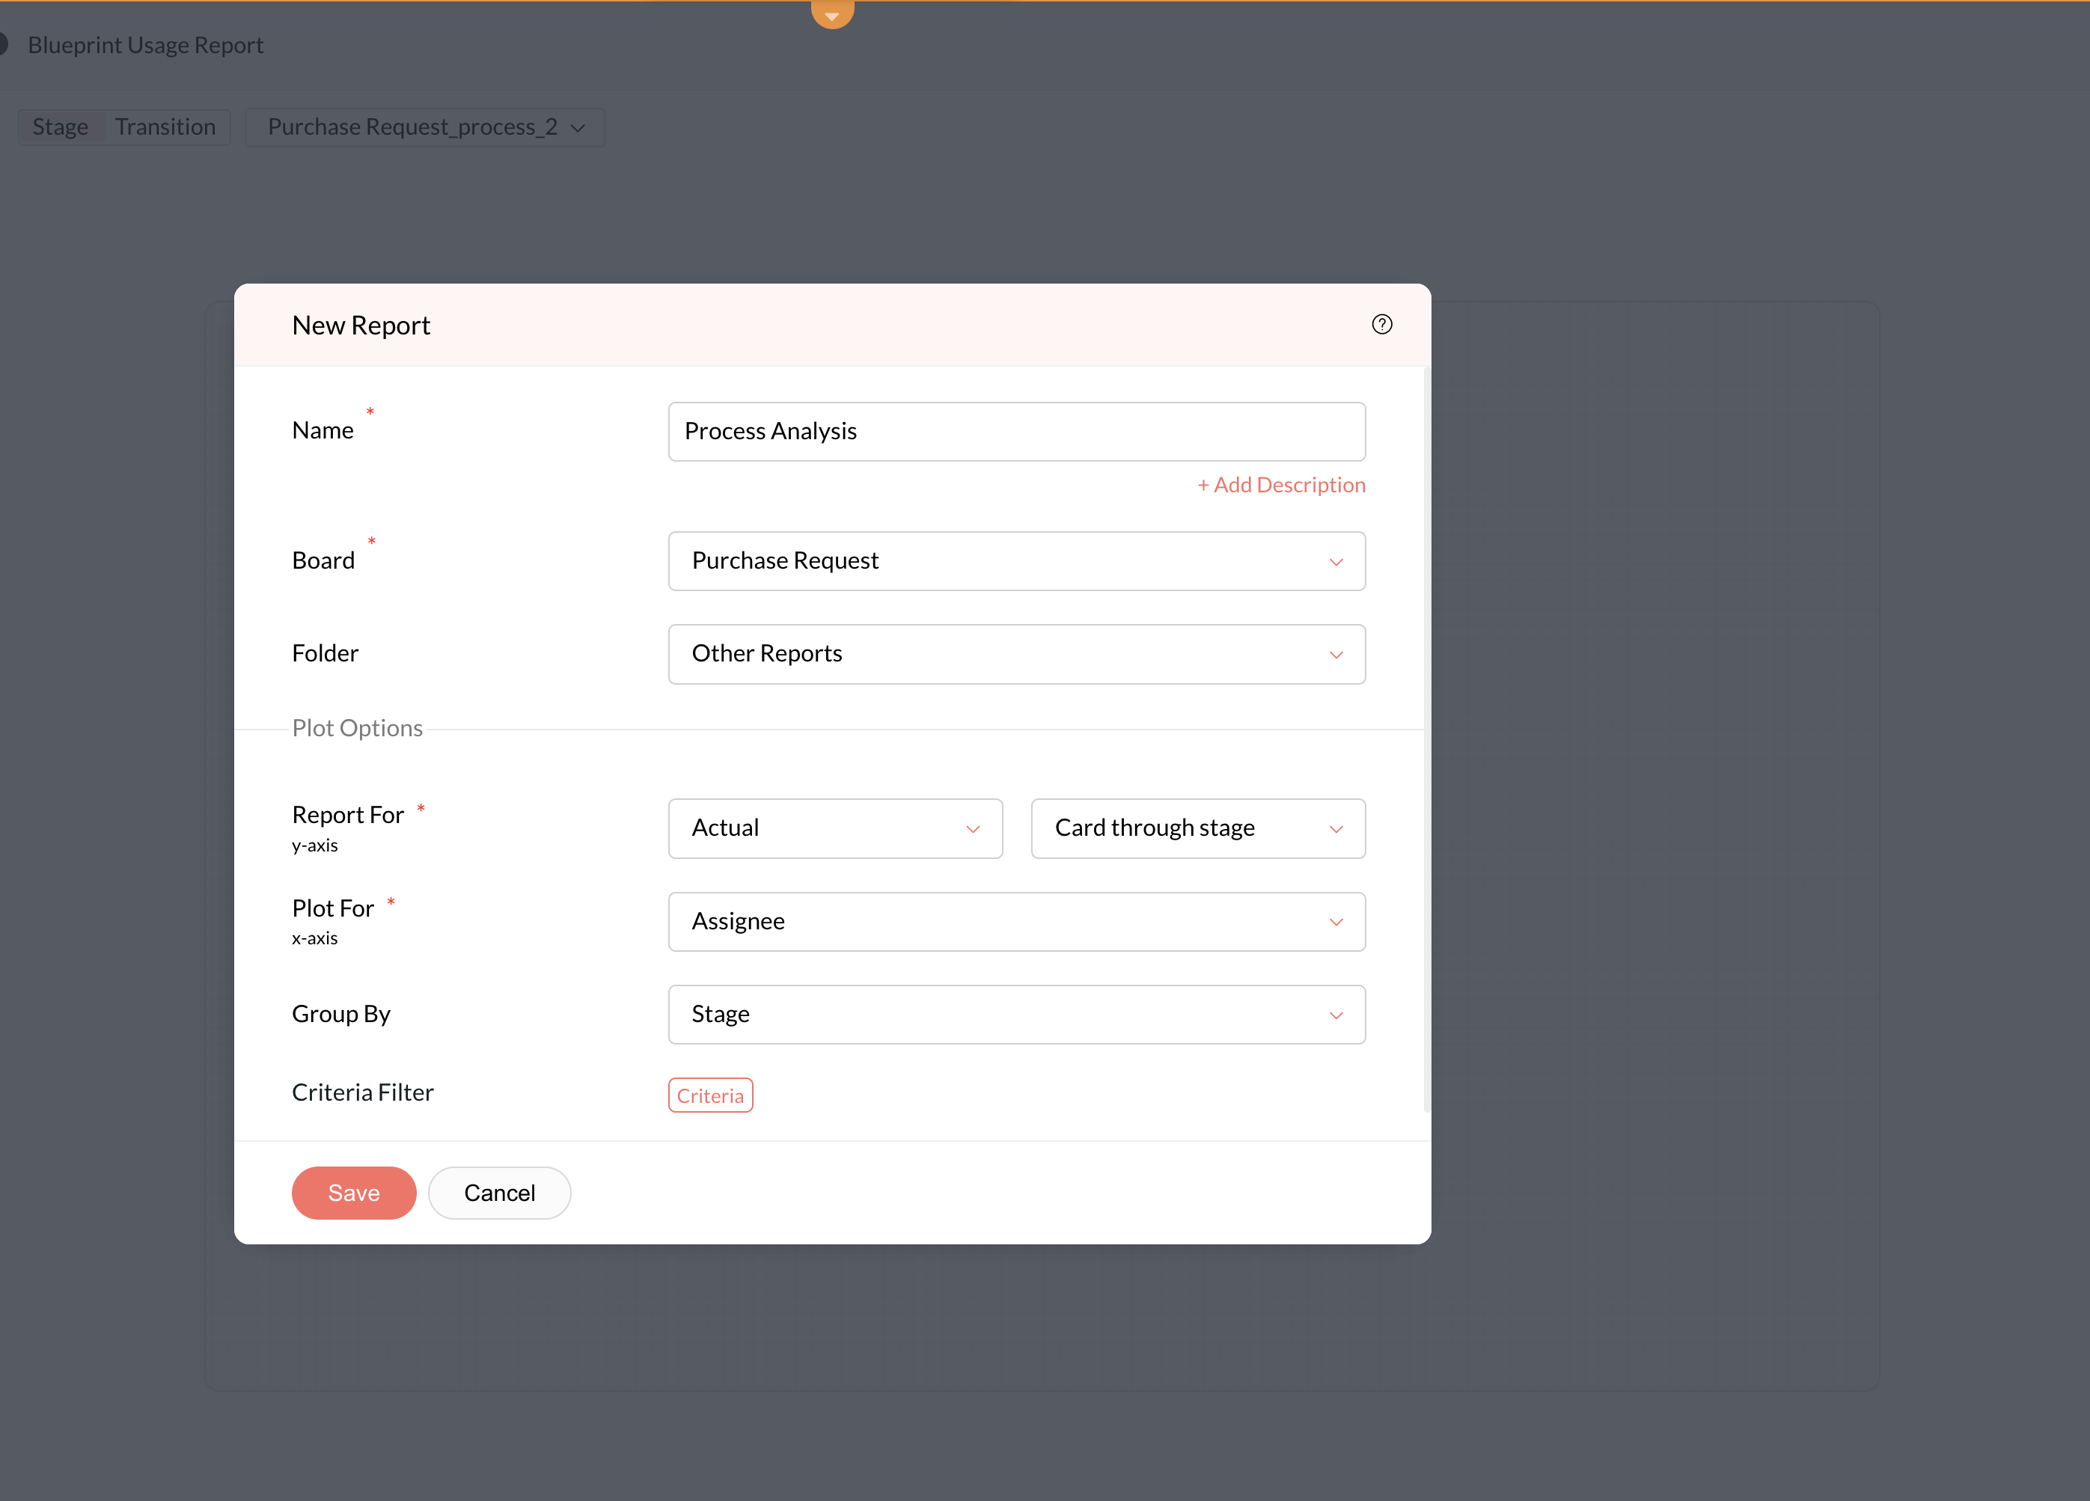Click the Group By chevron arrow
This screenshot has width=2090, height=1501.
tap(1335, 1015)
